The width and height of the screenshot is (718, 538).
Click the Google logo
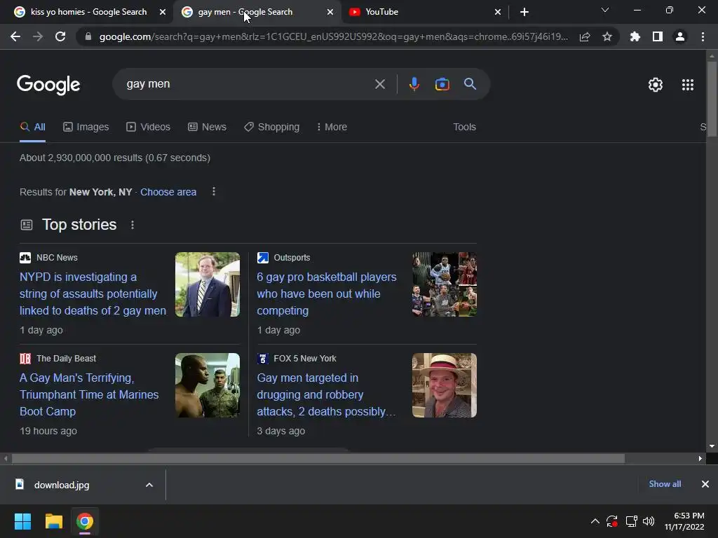pos(48,85)
